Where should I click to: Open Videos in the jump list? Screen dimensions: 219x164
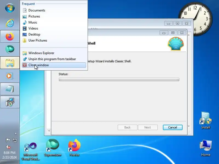(x=54, y=28)
